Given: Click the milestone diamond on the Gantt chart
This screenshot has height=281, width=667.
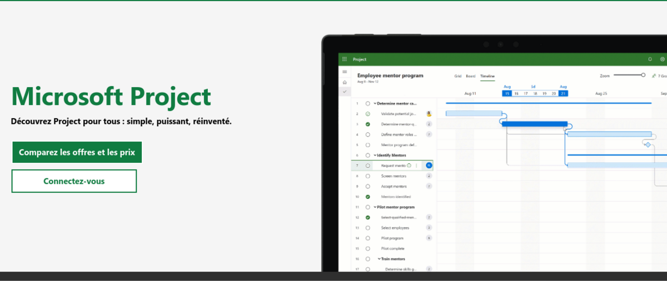Looking at the screenshot, I should pyautogui.click(x=648, y=144).
